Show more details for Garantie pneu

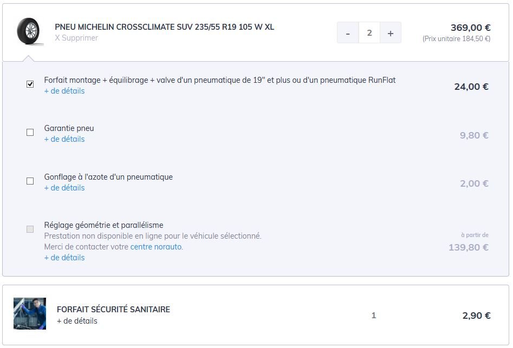click(64, 139)
